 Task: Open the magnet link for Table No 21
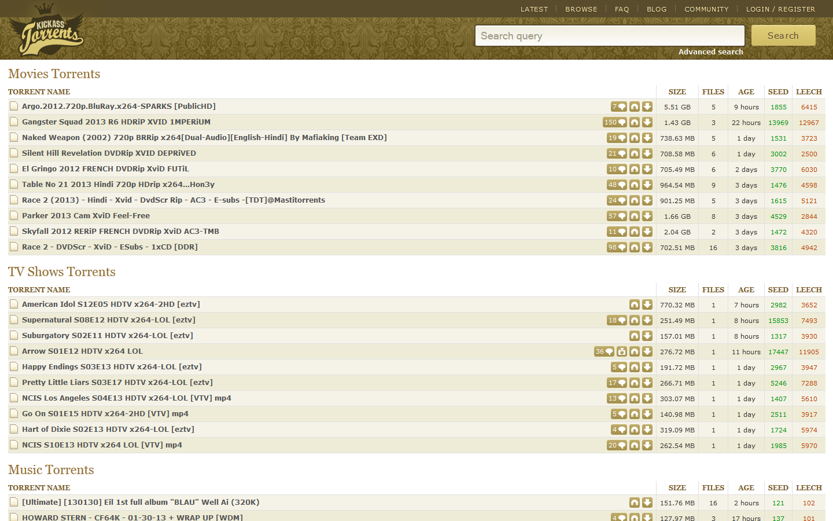pyautogui.click(x=635, y=185)
